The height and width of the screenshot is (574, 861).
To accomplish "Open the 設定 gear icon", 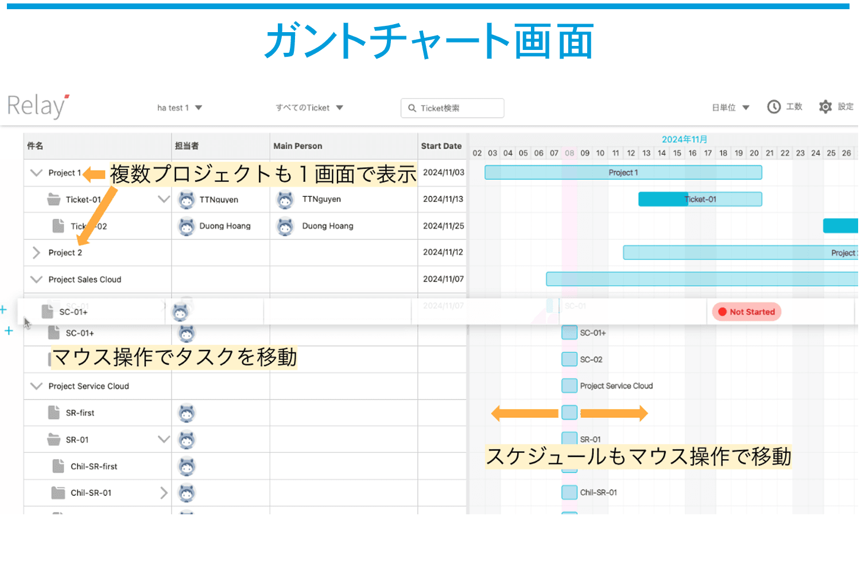I will point(825,107).
